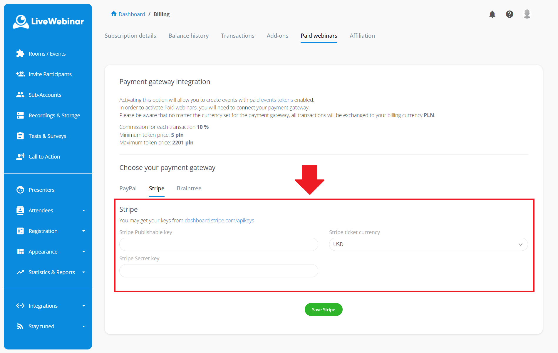This screenshot has width=558, height=353.
Task: Open the dashboard.stripe.com/apikeys link
Action: point(219,221)
